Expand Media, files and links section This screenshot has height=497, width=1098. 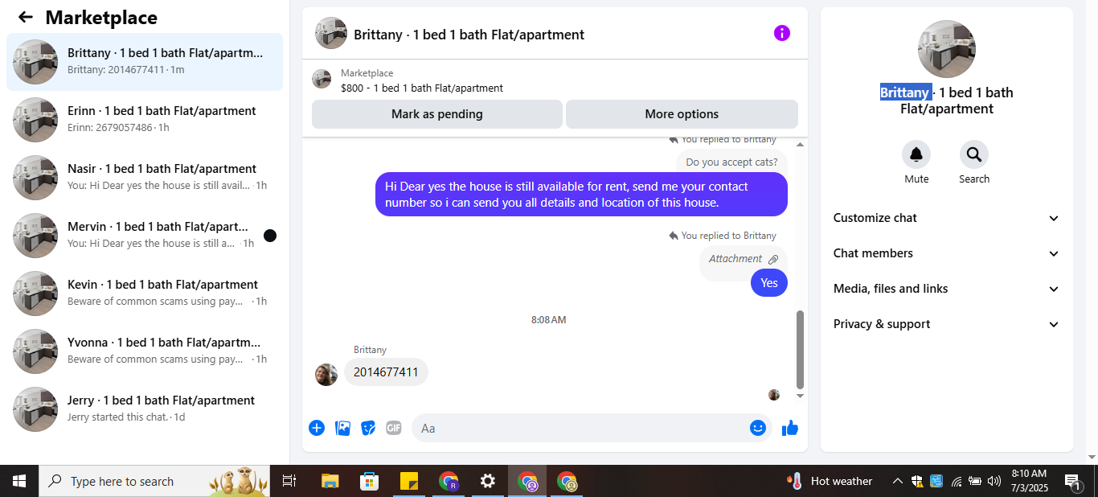point(947,289)
